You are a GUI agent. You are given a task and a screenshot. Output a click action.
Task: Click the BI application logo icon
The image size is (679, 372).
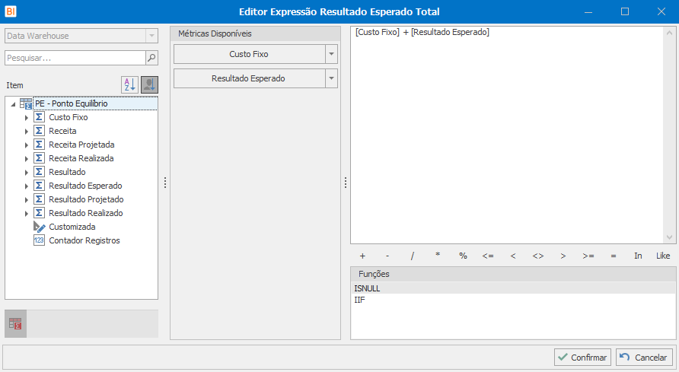click(11, 11)
